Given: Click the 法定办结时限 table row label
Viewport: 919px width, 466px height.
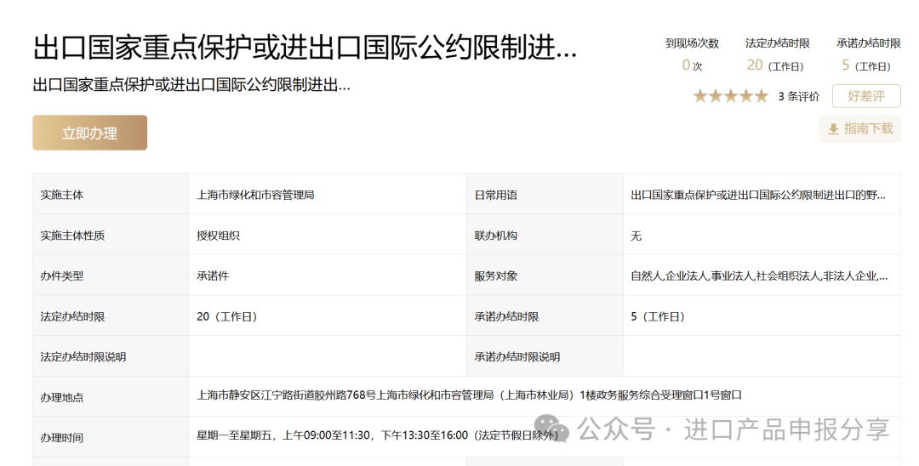Looking at the screenshot, I should [x=72, y=316].
